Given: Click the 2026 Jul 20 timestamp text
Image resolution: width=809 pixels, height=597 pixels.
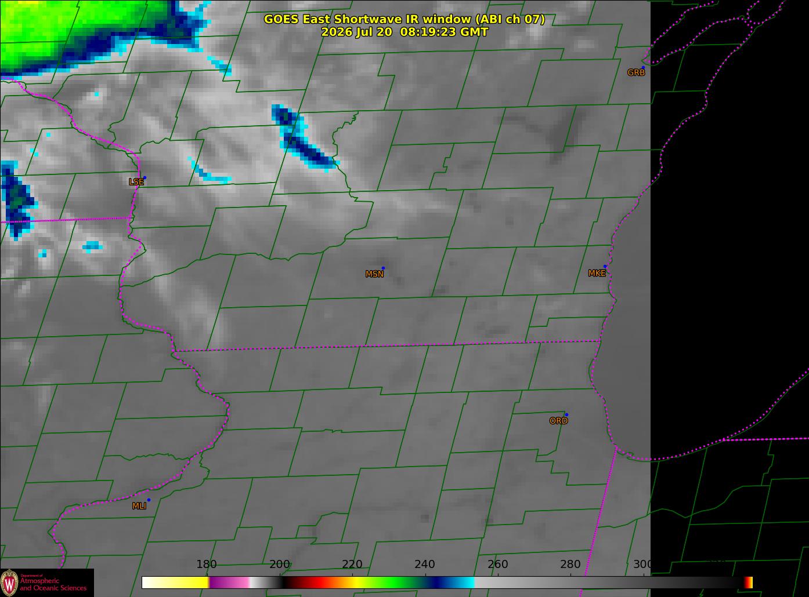Looking at the screenshot, I should 404,32.
